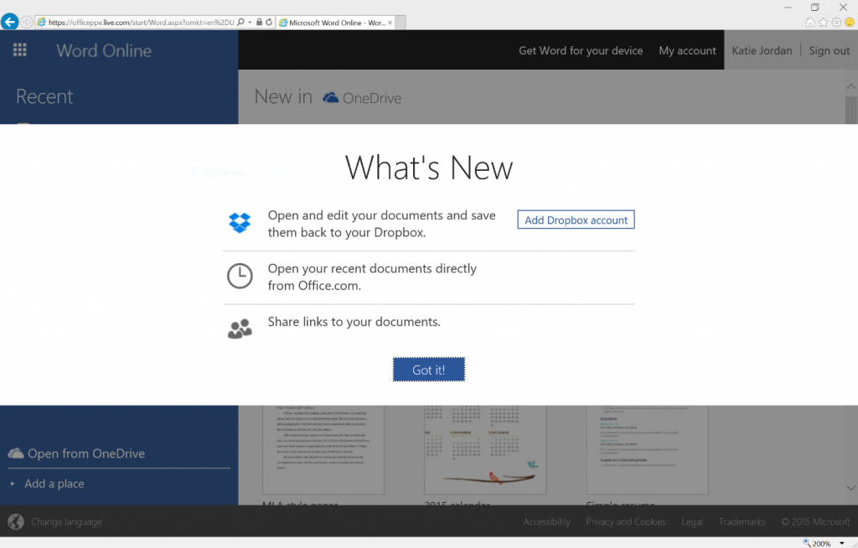Open the 200% zoom level dropdown
Viewport: 858px width, 548px height.
(x=844, y=541)
